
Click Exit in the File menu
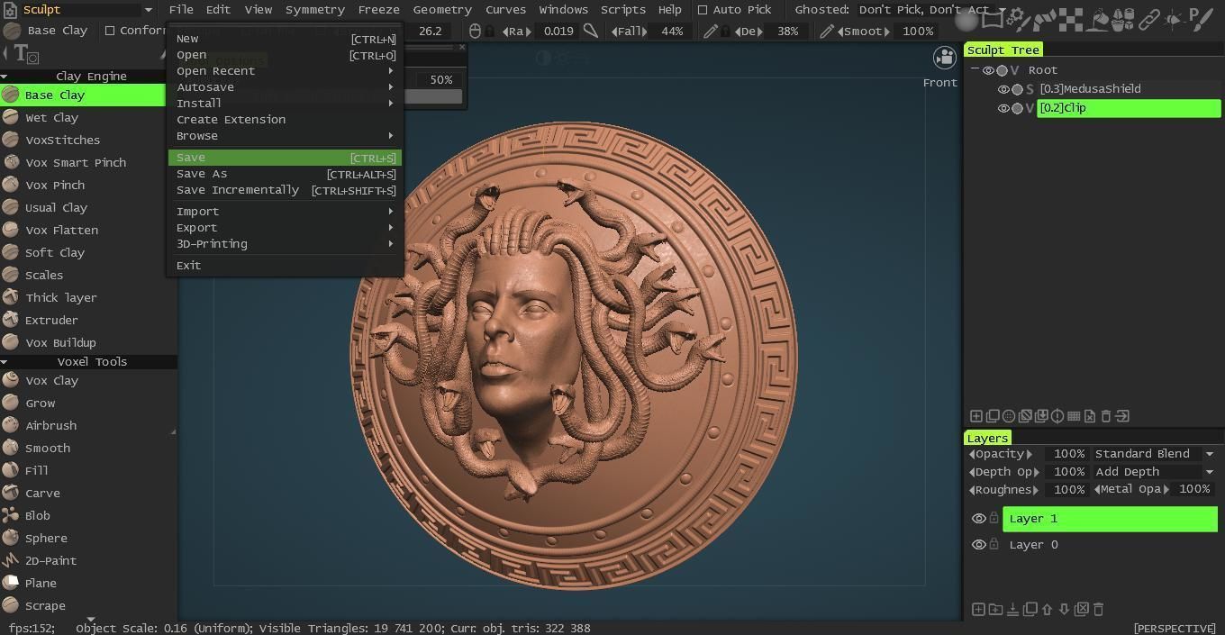click(x=285, y=266)
